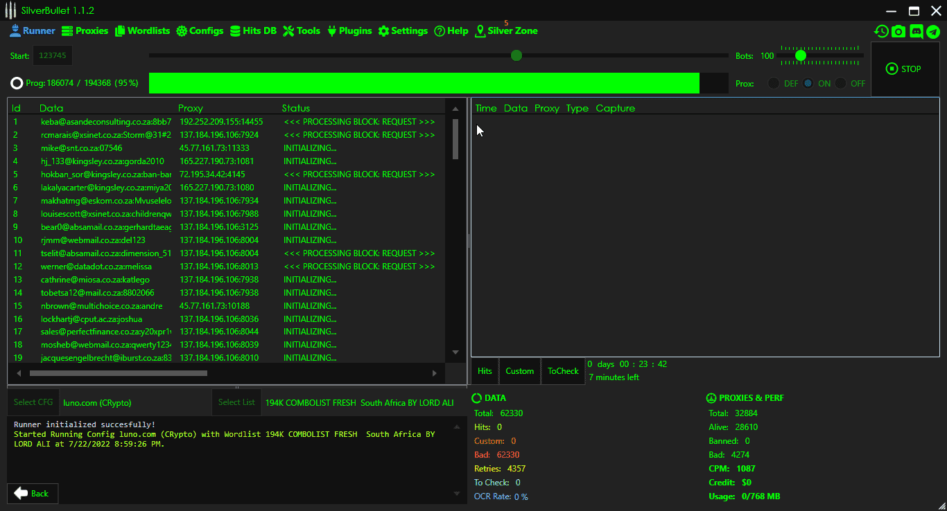Open Tools with crossed wrench icon
Viewport: 947px width, 511px height.
click(x=302, y=31)
